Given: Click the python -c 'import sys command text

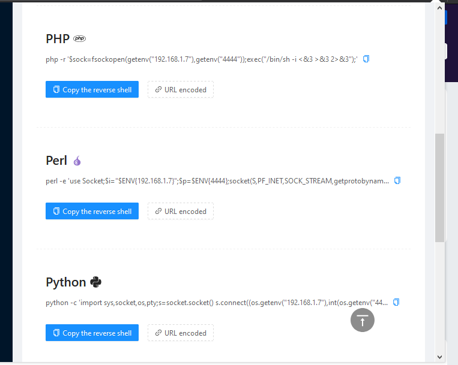Looking at the screenshot, I should pyautogui.click(x=217, y=303).
